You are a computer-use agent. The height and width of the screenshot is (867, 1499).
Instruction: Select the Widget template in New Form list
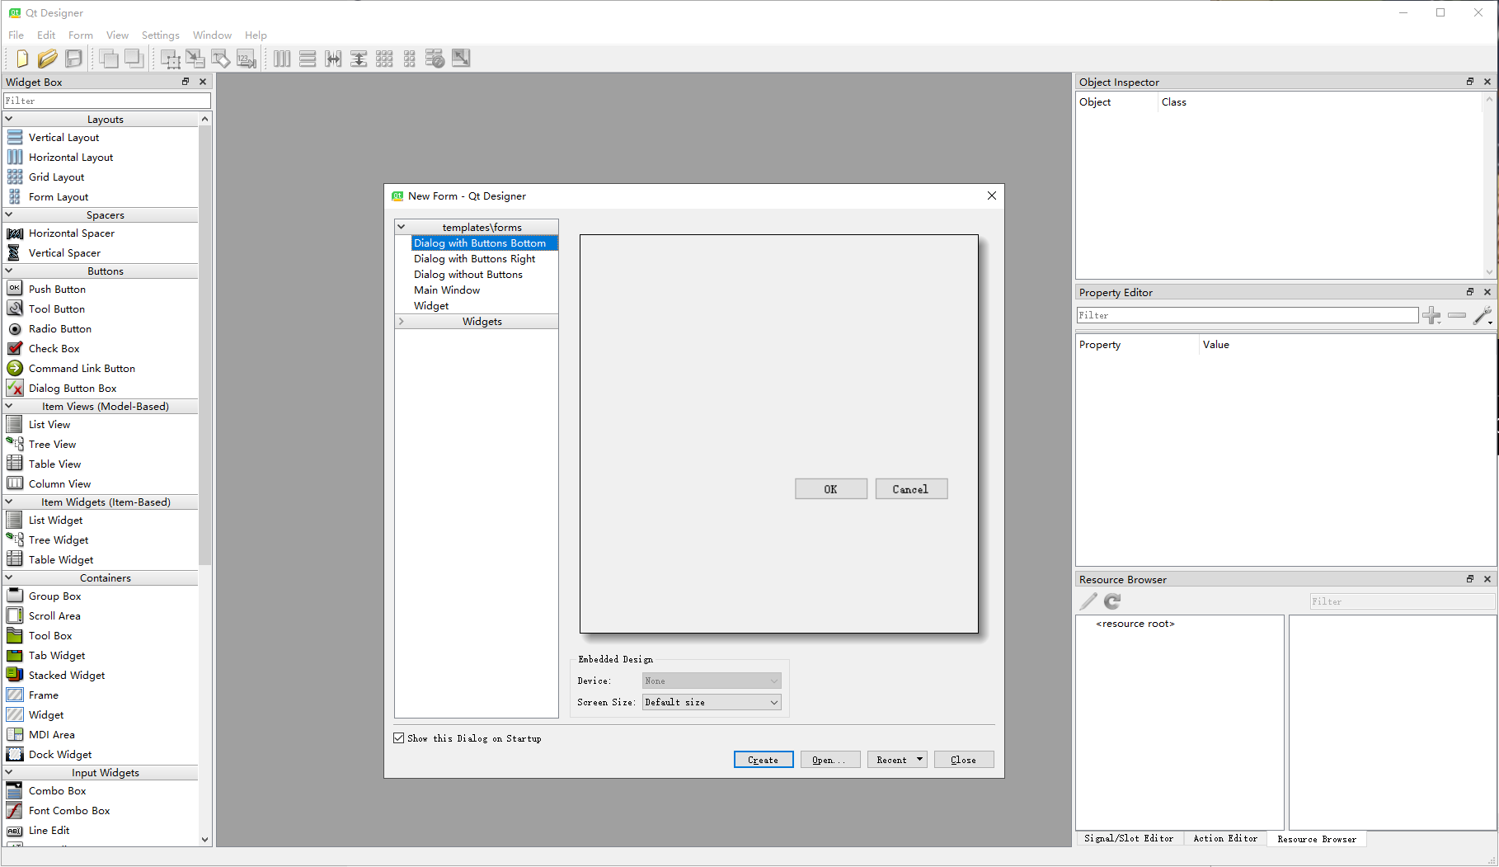pos(431,305)
